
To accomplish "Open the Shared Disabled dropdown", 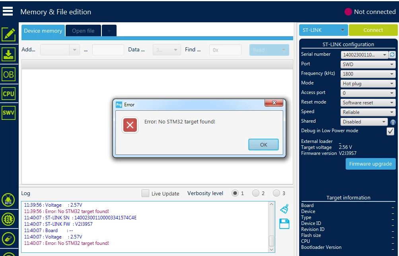I will click(364, 122).
